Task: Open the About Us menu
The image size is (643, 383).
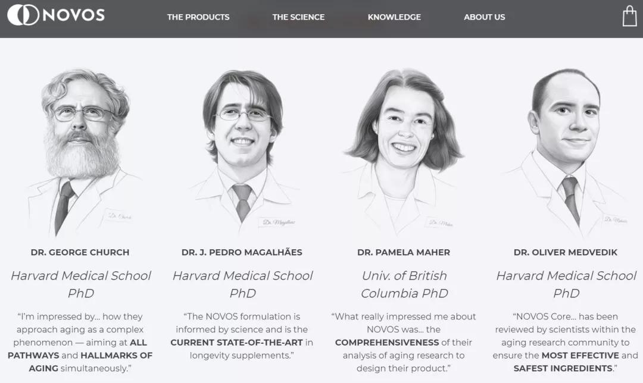Action: pos(484,17)
